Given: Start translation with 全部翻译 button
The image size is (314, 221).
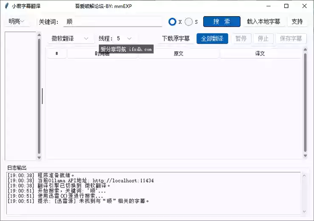Looking at the screenshot, I should (x=212, y=39).
